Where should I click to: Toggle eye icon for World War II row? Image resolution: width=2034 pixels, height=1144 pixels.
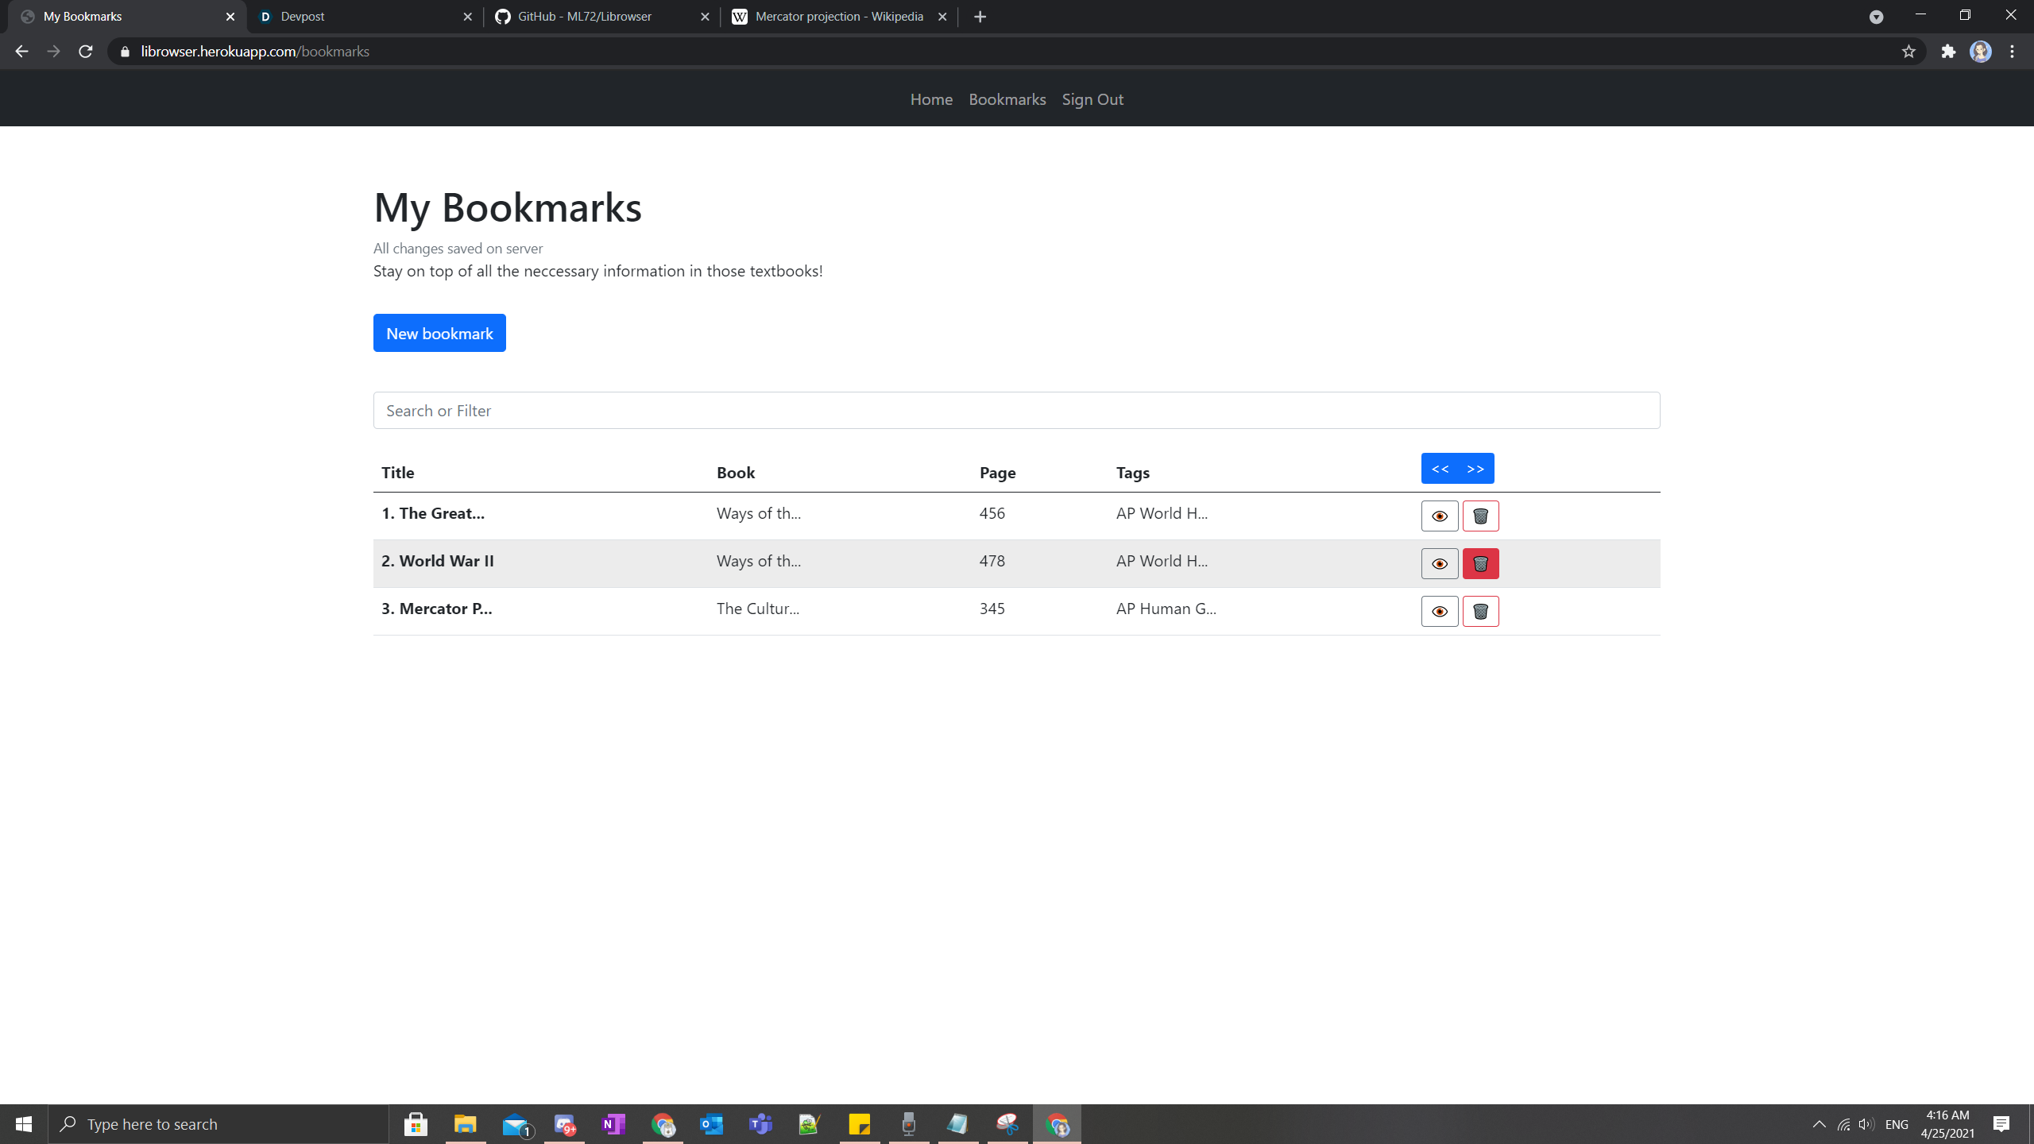tap(1440, 563)
